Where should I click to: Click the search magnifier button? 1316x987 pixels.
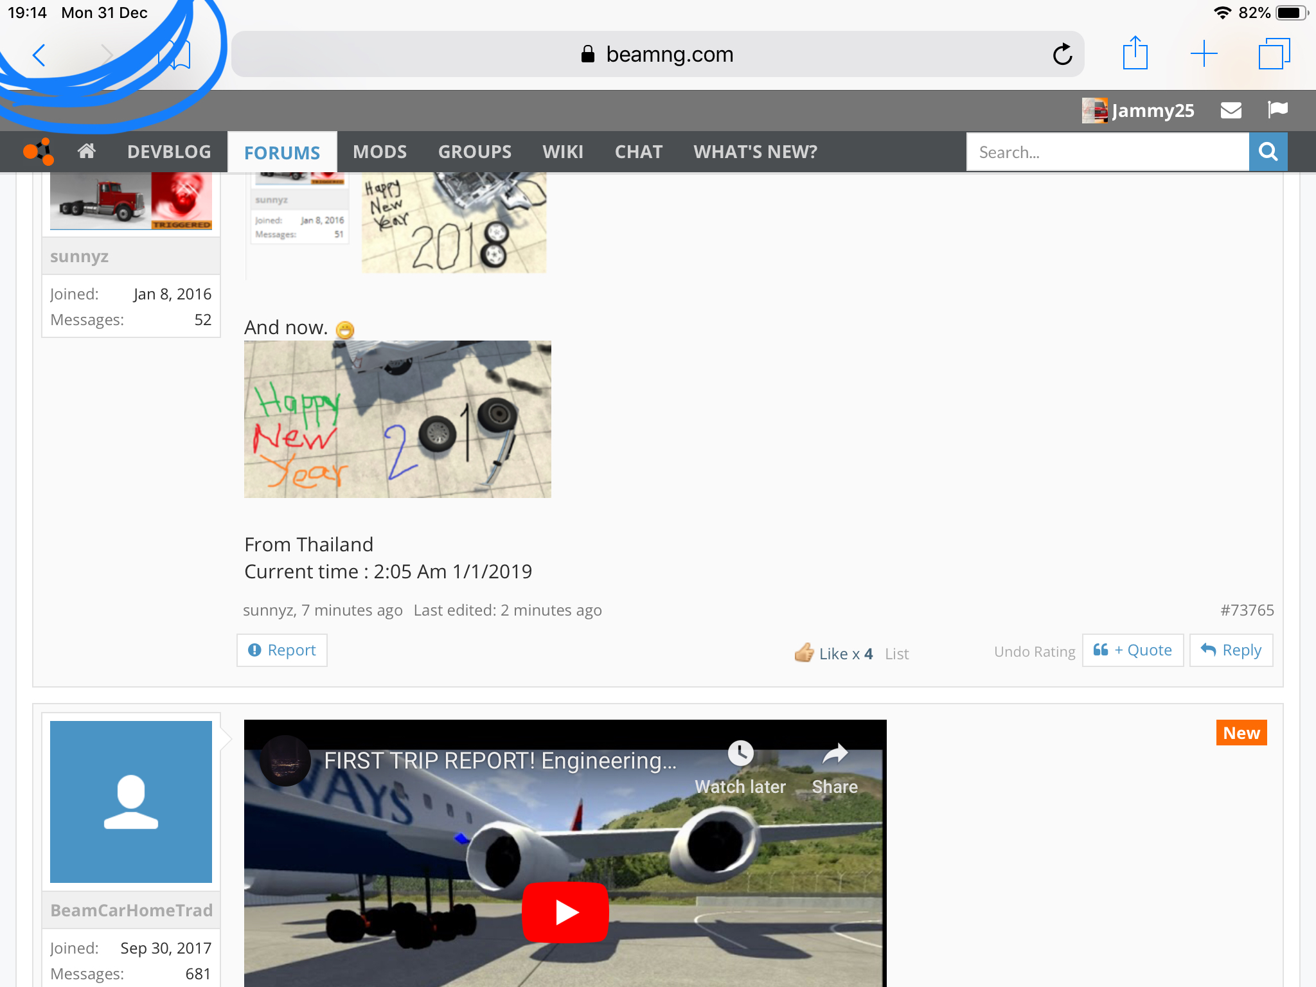[1268, 152]
